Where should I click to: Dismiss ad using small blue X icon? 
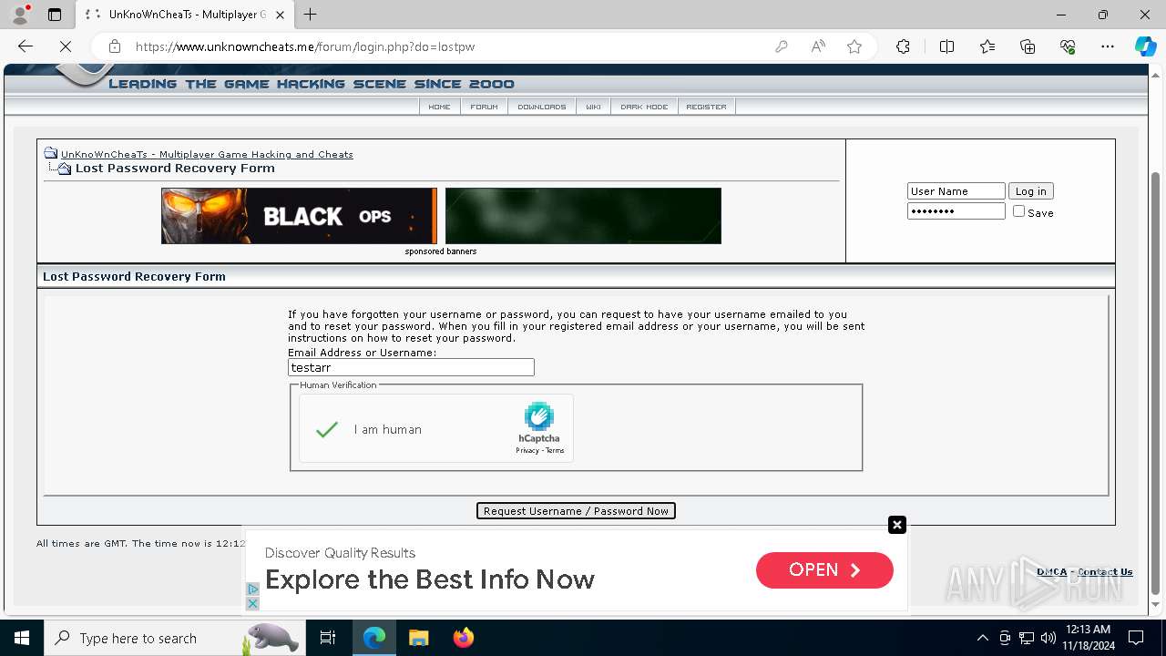click(x=252, y=604)
